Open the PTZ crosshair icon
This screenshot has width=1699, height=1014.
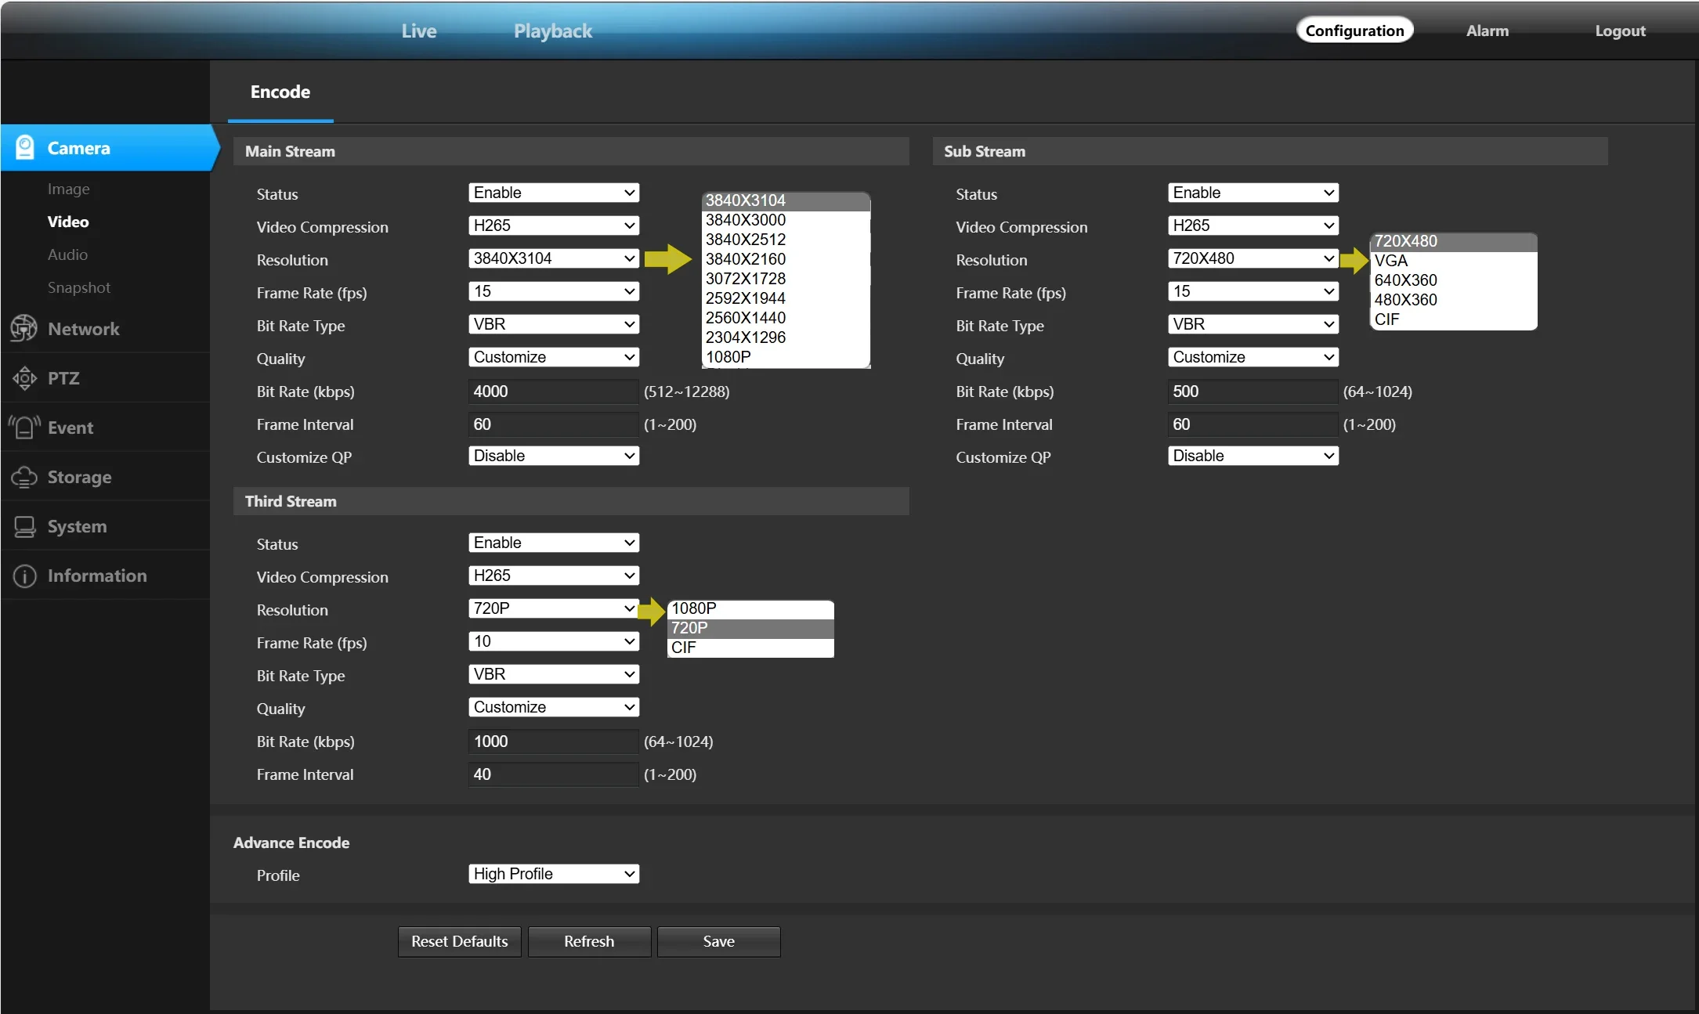[x=24, y=378]
